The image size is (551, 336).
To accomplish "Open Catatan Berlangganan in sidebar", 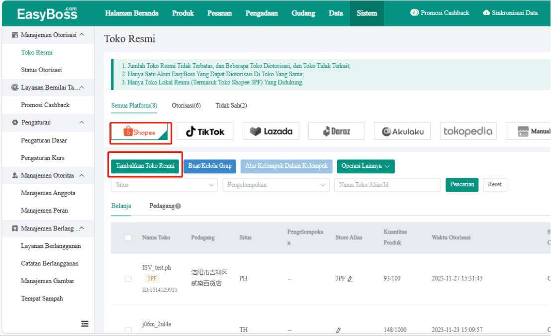I will pos(50,263).
